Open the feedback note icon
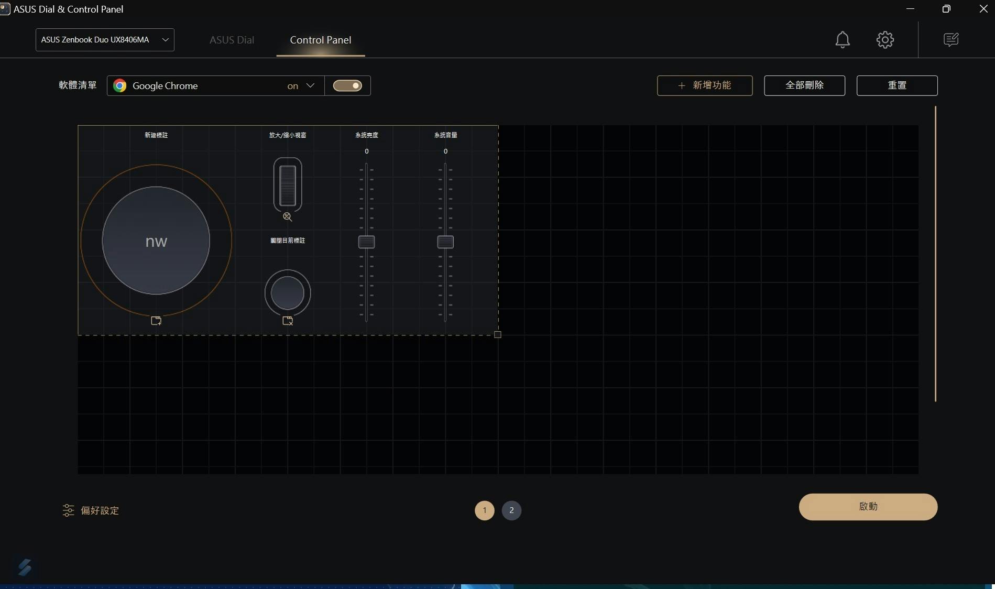The height and width of the screenshot is (589, 995). coord(950,40)
